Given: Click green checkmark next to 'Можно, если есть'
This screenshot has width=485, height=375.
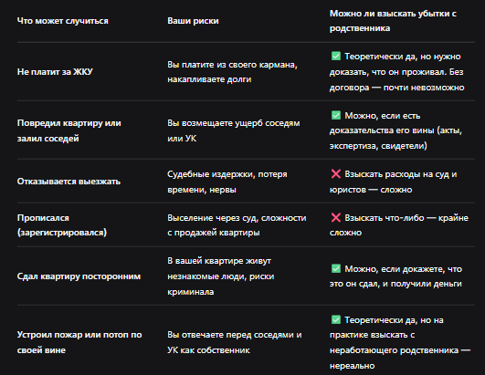Looking at the screenshot, I should 335,116.
